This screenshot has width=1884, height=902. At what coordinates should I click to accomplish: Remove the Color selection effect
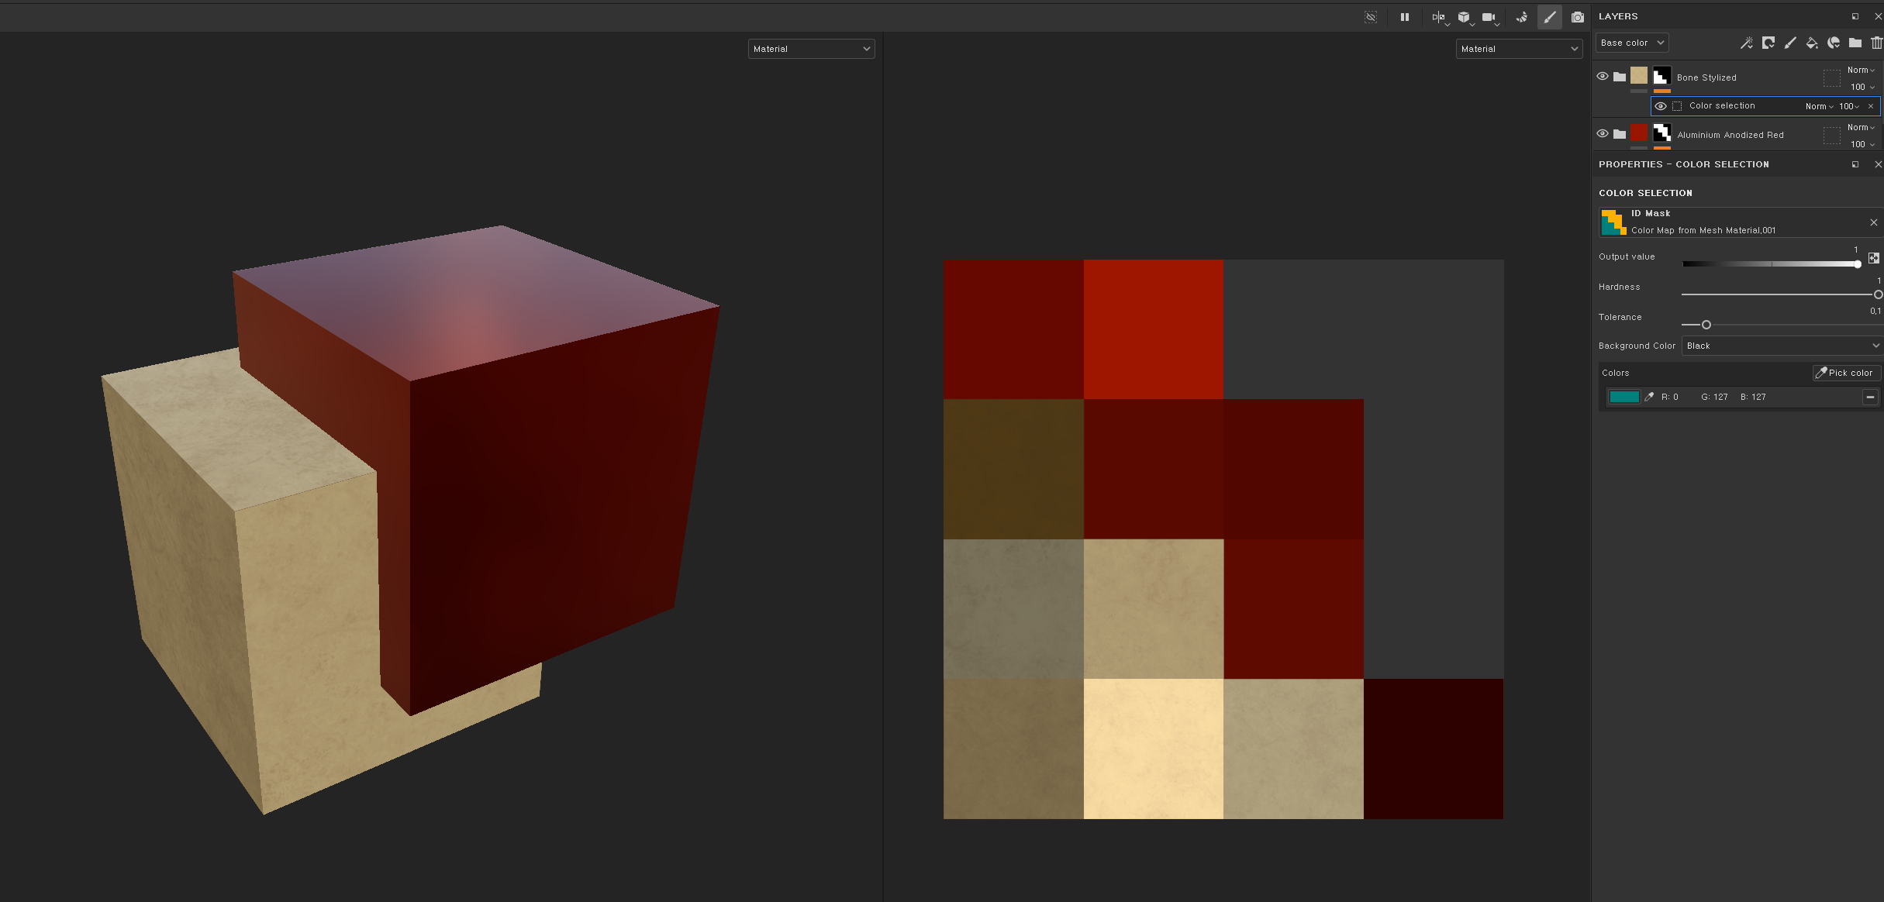coord(1871,106)
